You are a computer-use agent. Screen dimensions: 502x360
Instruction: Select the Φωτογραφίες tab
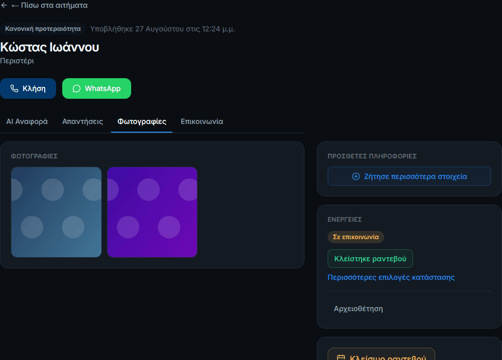(x=142, y=121)
